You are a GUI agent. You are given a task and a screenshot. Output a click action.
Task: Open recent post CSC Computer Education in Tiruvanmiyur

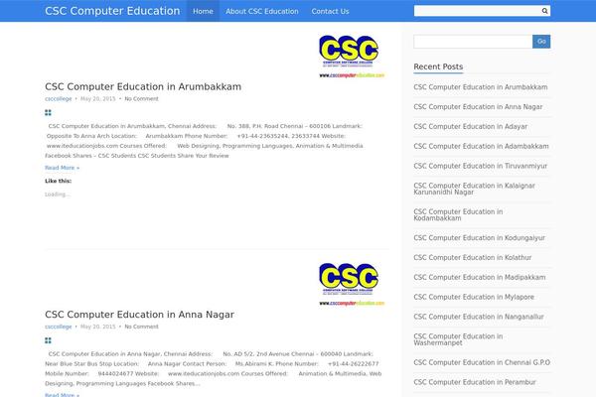[x=480, y=166]
